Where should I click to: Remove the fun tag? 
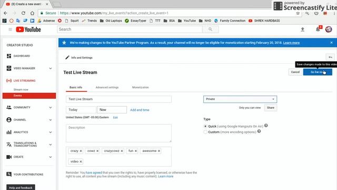[x=136, y=151]
